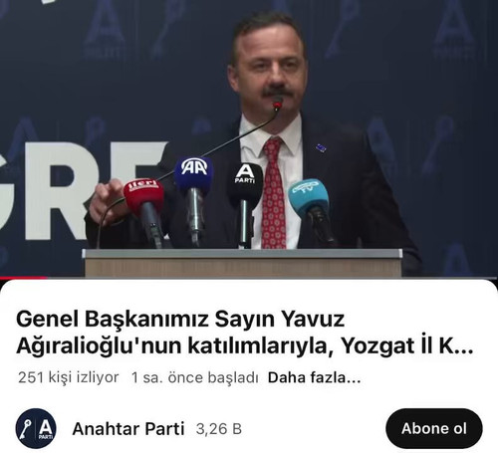
Task: Open the Anahtar Parti channel name
Action: [x=128, y=429]
